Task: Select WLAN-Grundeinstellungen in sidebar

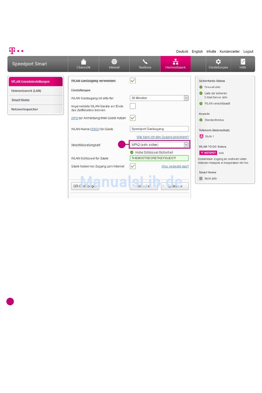Action: (36, 82)
